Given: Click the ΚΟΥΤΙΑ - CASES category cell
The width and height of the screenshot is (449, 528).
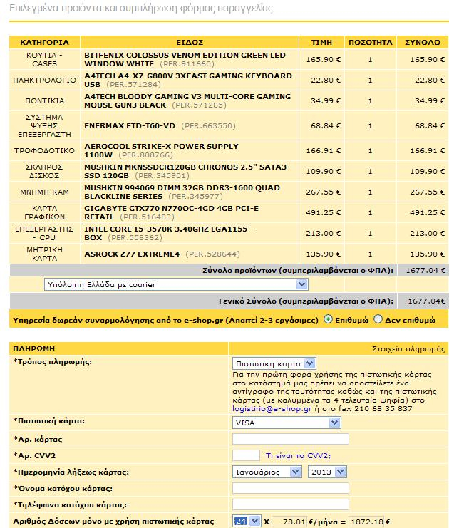Looking at the screenshot, I should click(44, 60).
